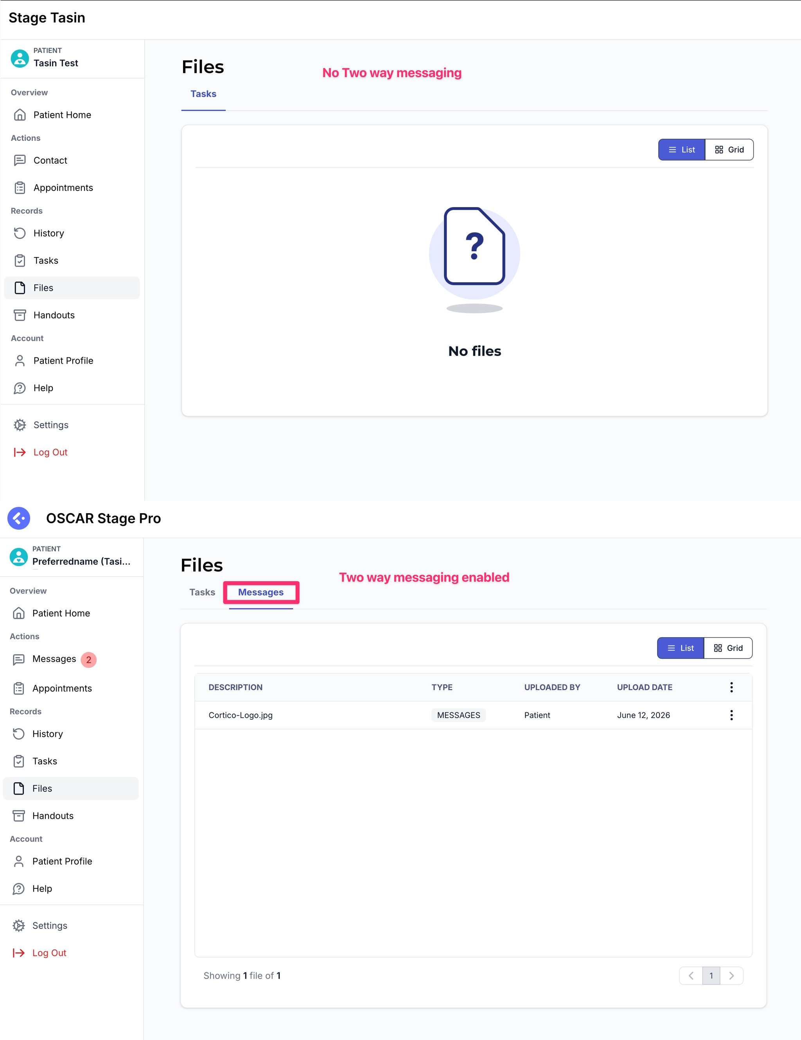Image resolution: width=801 pixels, height=1040 pixels.
Task: Go to next page of files
Action: tap(731, 976)
